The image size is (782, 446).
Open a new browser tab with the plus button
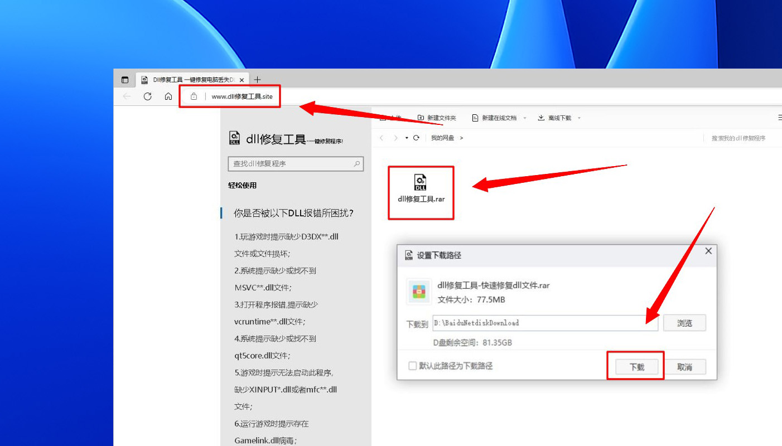[x=257, y=79]
